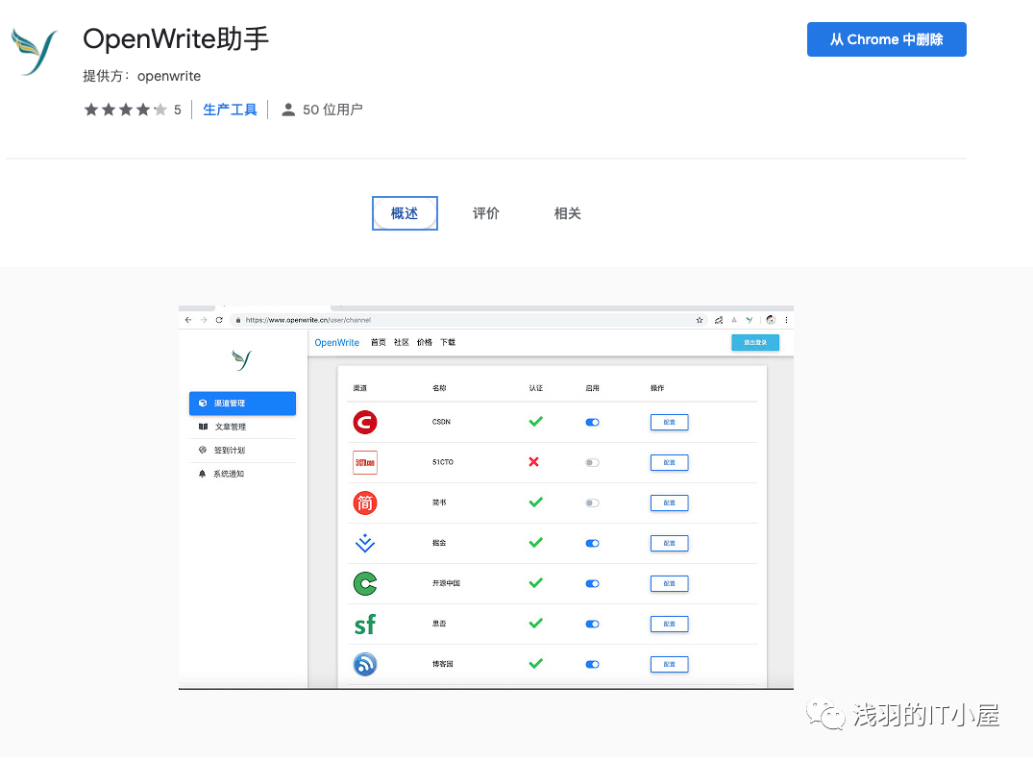Click the browser back arrow in preview
Image resolution: width=1033 pixels, height=760 pixels.
[x=188, y=320]
